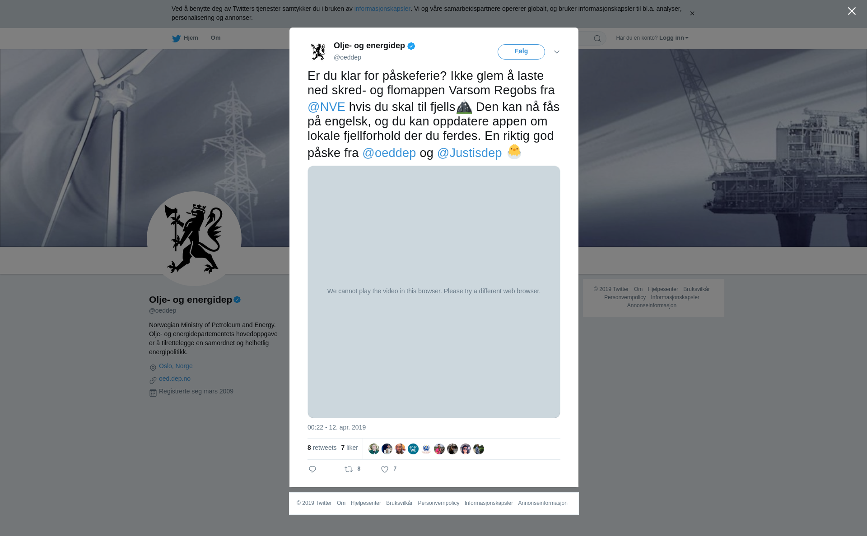
Task: Expand the tweet options chevron
Action: [x=557, y=52]
